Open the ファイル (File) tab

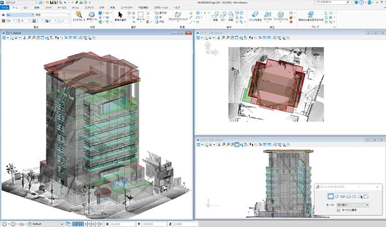[6, 7]
